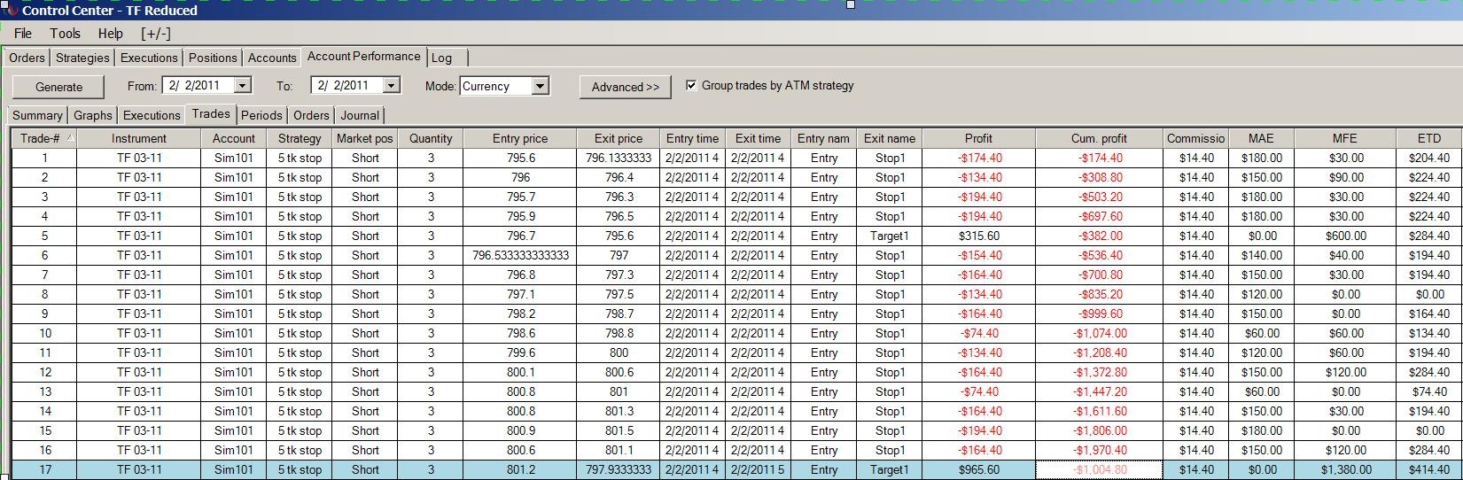Open the top-level Executions tab beside Strategies
This screenshot has width=1463, height=480.
click(x=149, y=58)
